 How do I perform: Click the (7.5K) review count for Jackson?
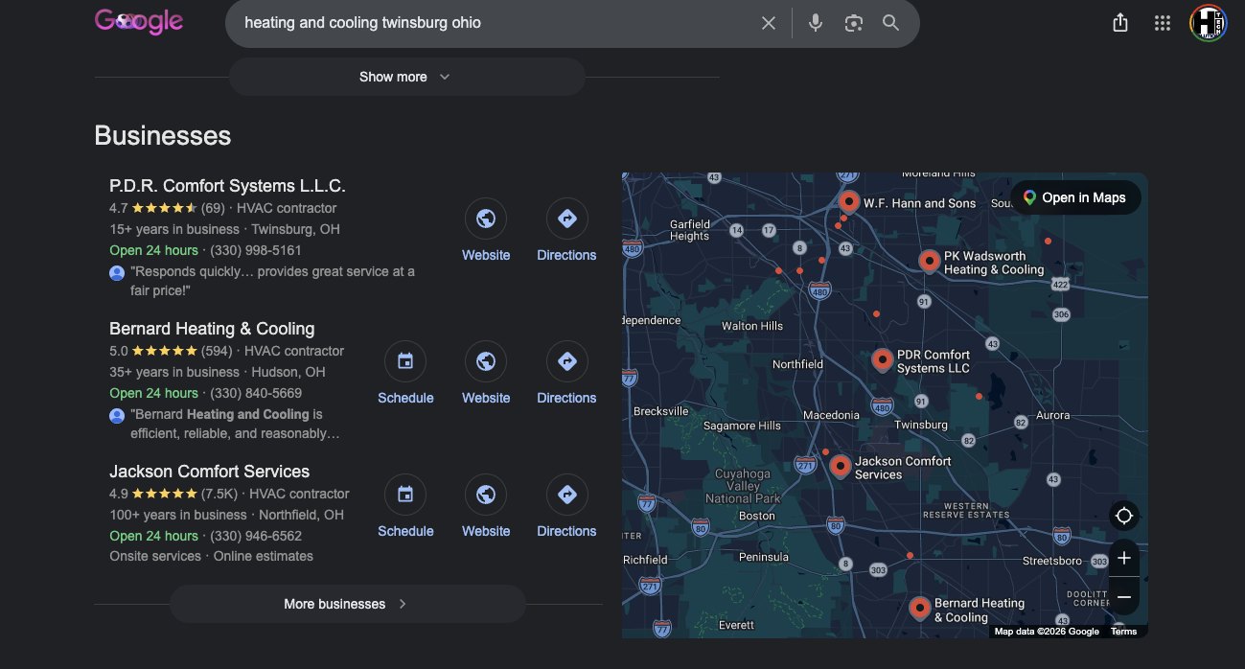219,494
